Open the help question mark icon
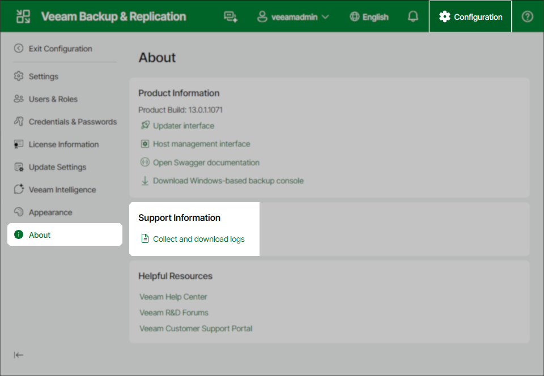 [x=527, y=16]
